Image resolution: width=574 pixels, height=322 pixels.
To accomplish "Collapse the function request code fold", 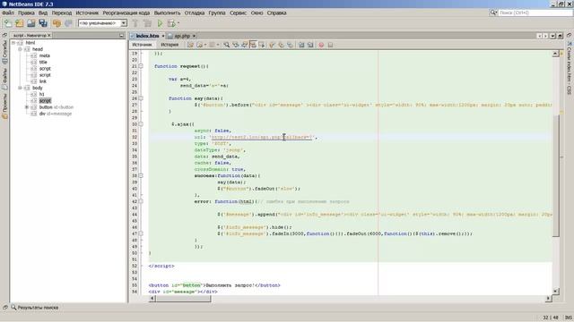I will 141,66.
